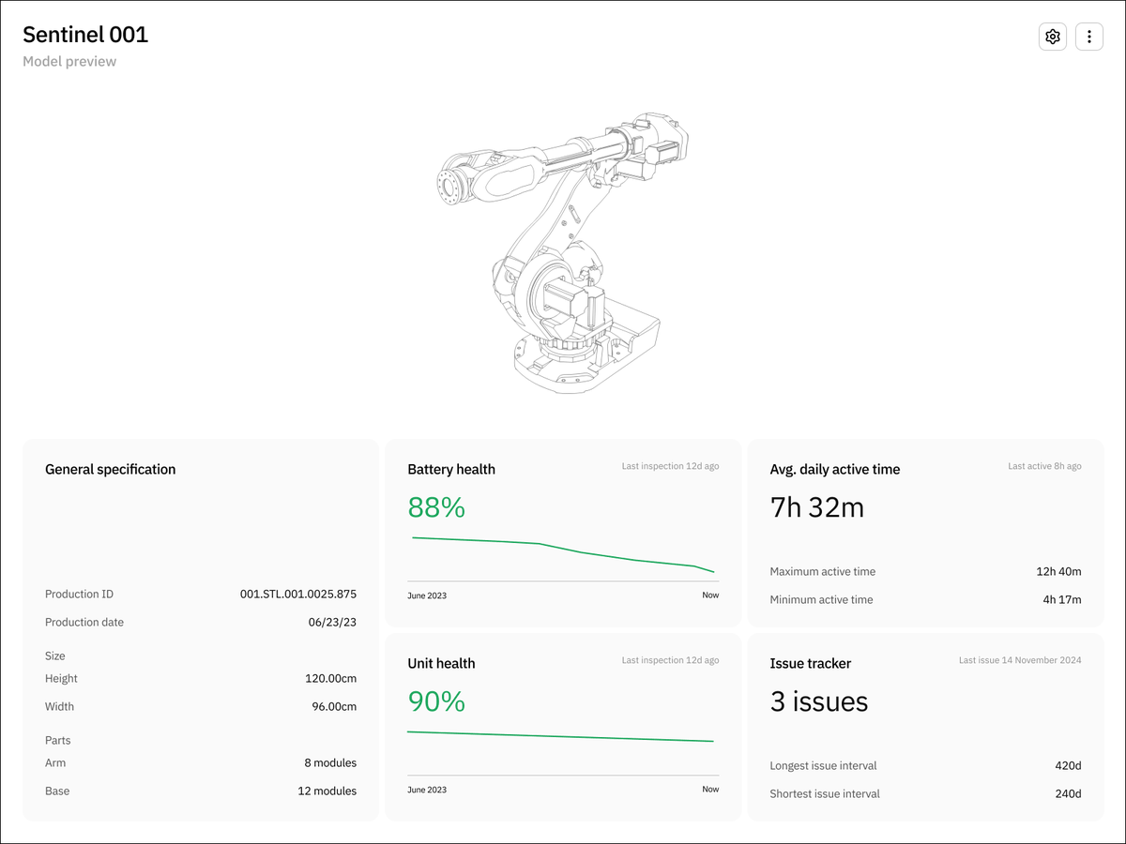Click the Production date 06/23/23 value

pyautogui.click(x=332, y=622)
